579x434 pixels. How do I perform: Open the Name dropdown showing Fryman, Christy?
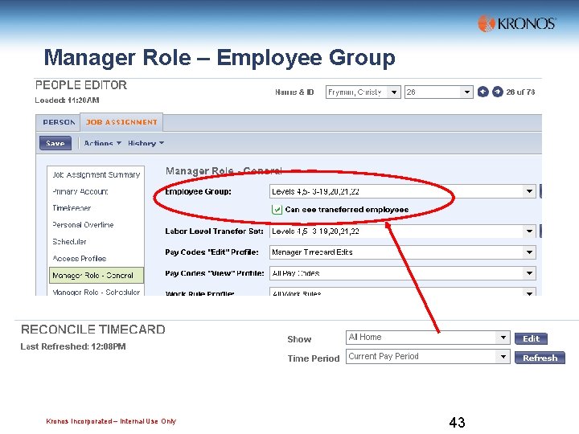363,92
